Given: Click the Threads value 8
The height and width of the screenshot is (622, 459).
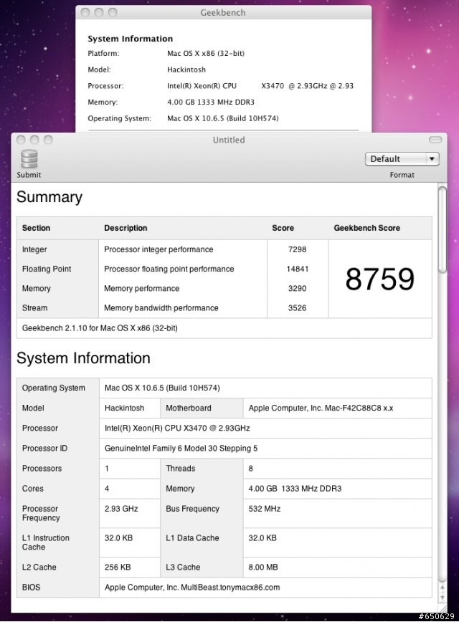Looking at the screenshot, I should (250, 469).
